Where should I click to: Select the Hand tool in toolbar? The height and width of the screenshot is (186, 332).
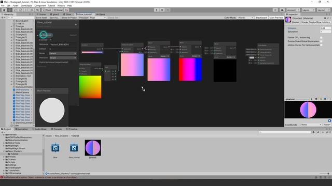point(4,10)
